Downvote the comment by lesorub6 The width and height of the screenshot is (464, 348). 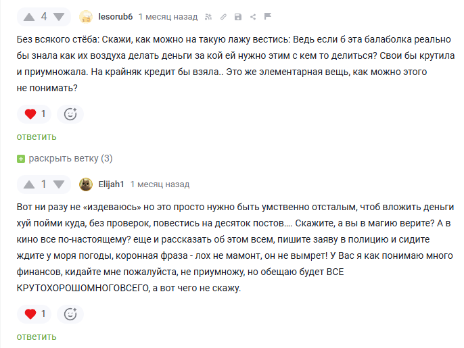tap(59, 16)
